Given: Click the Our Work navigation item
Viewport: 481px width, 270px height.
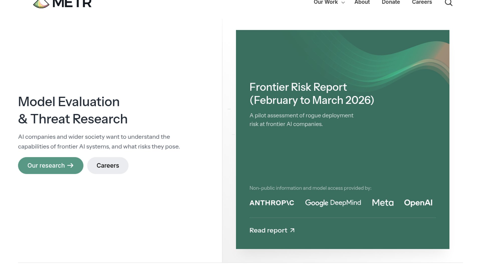Looking at the screenshot, I should [x=326, y=2].
